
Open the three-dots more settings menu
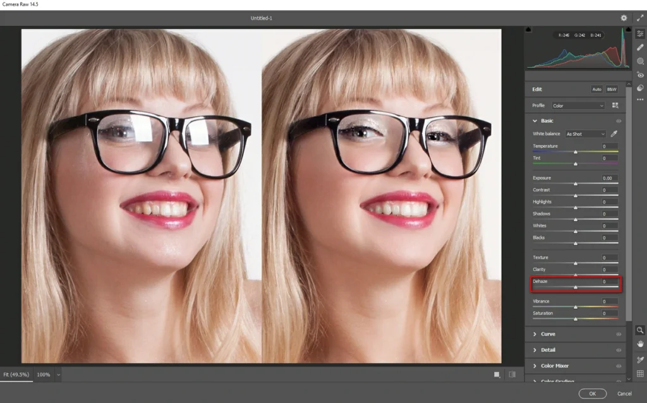point(640,99)
